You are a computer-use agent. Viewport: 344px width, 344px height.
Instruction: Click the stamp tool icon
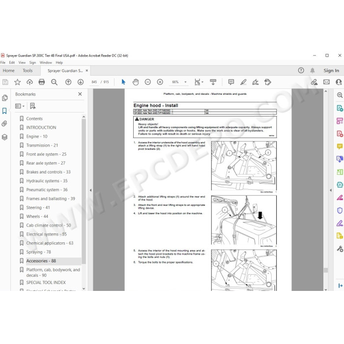[x=268, y=82]
